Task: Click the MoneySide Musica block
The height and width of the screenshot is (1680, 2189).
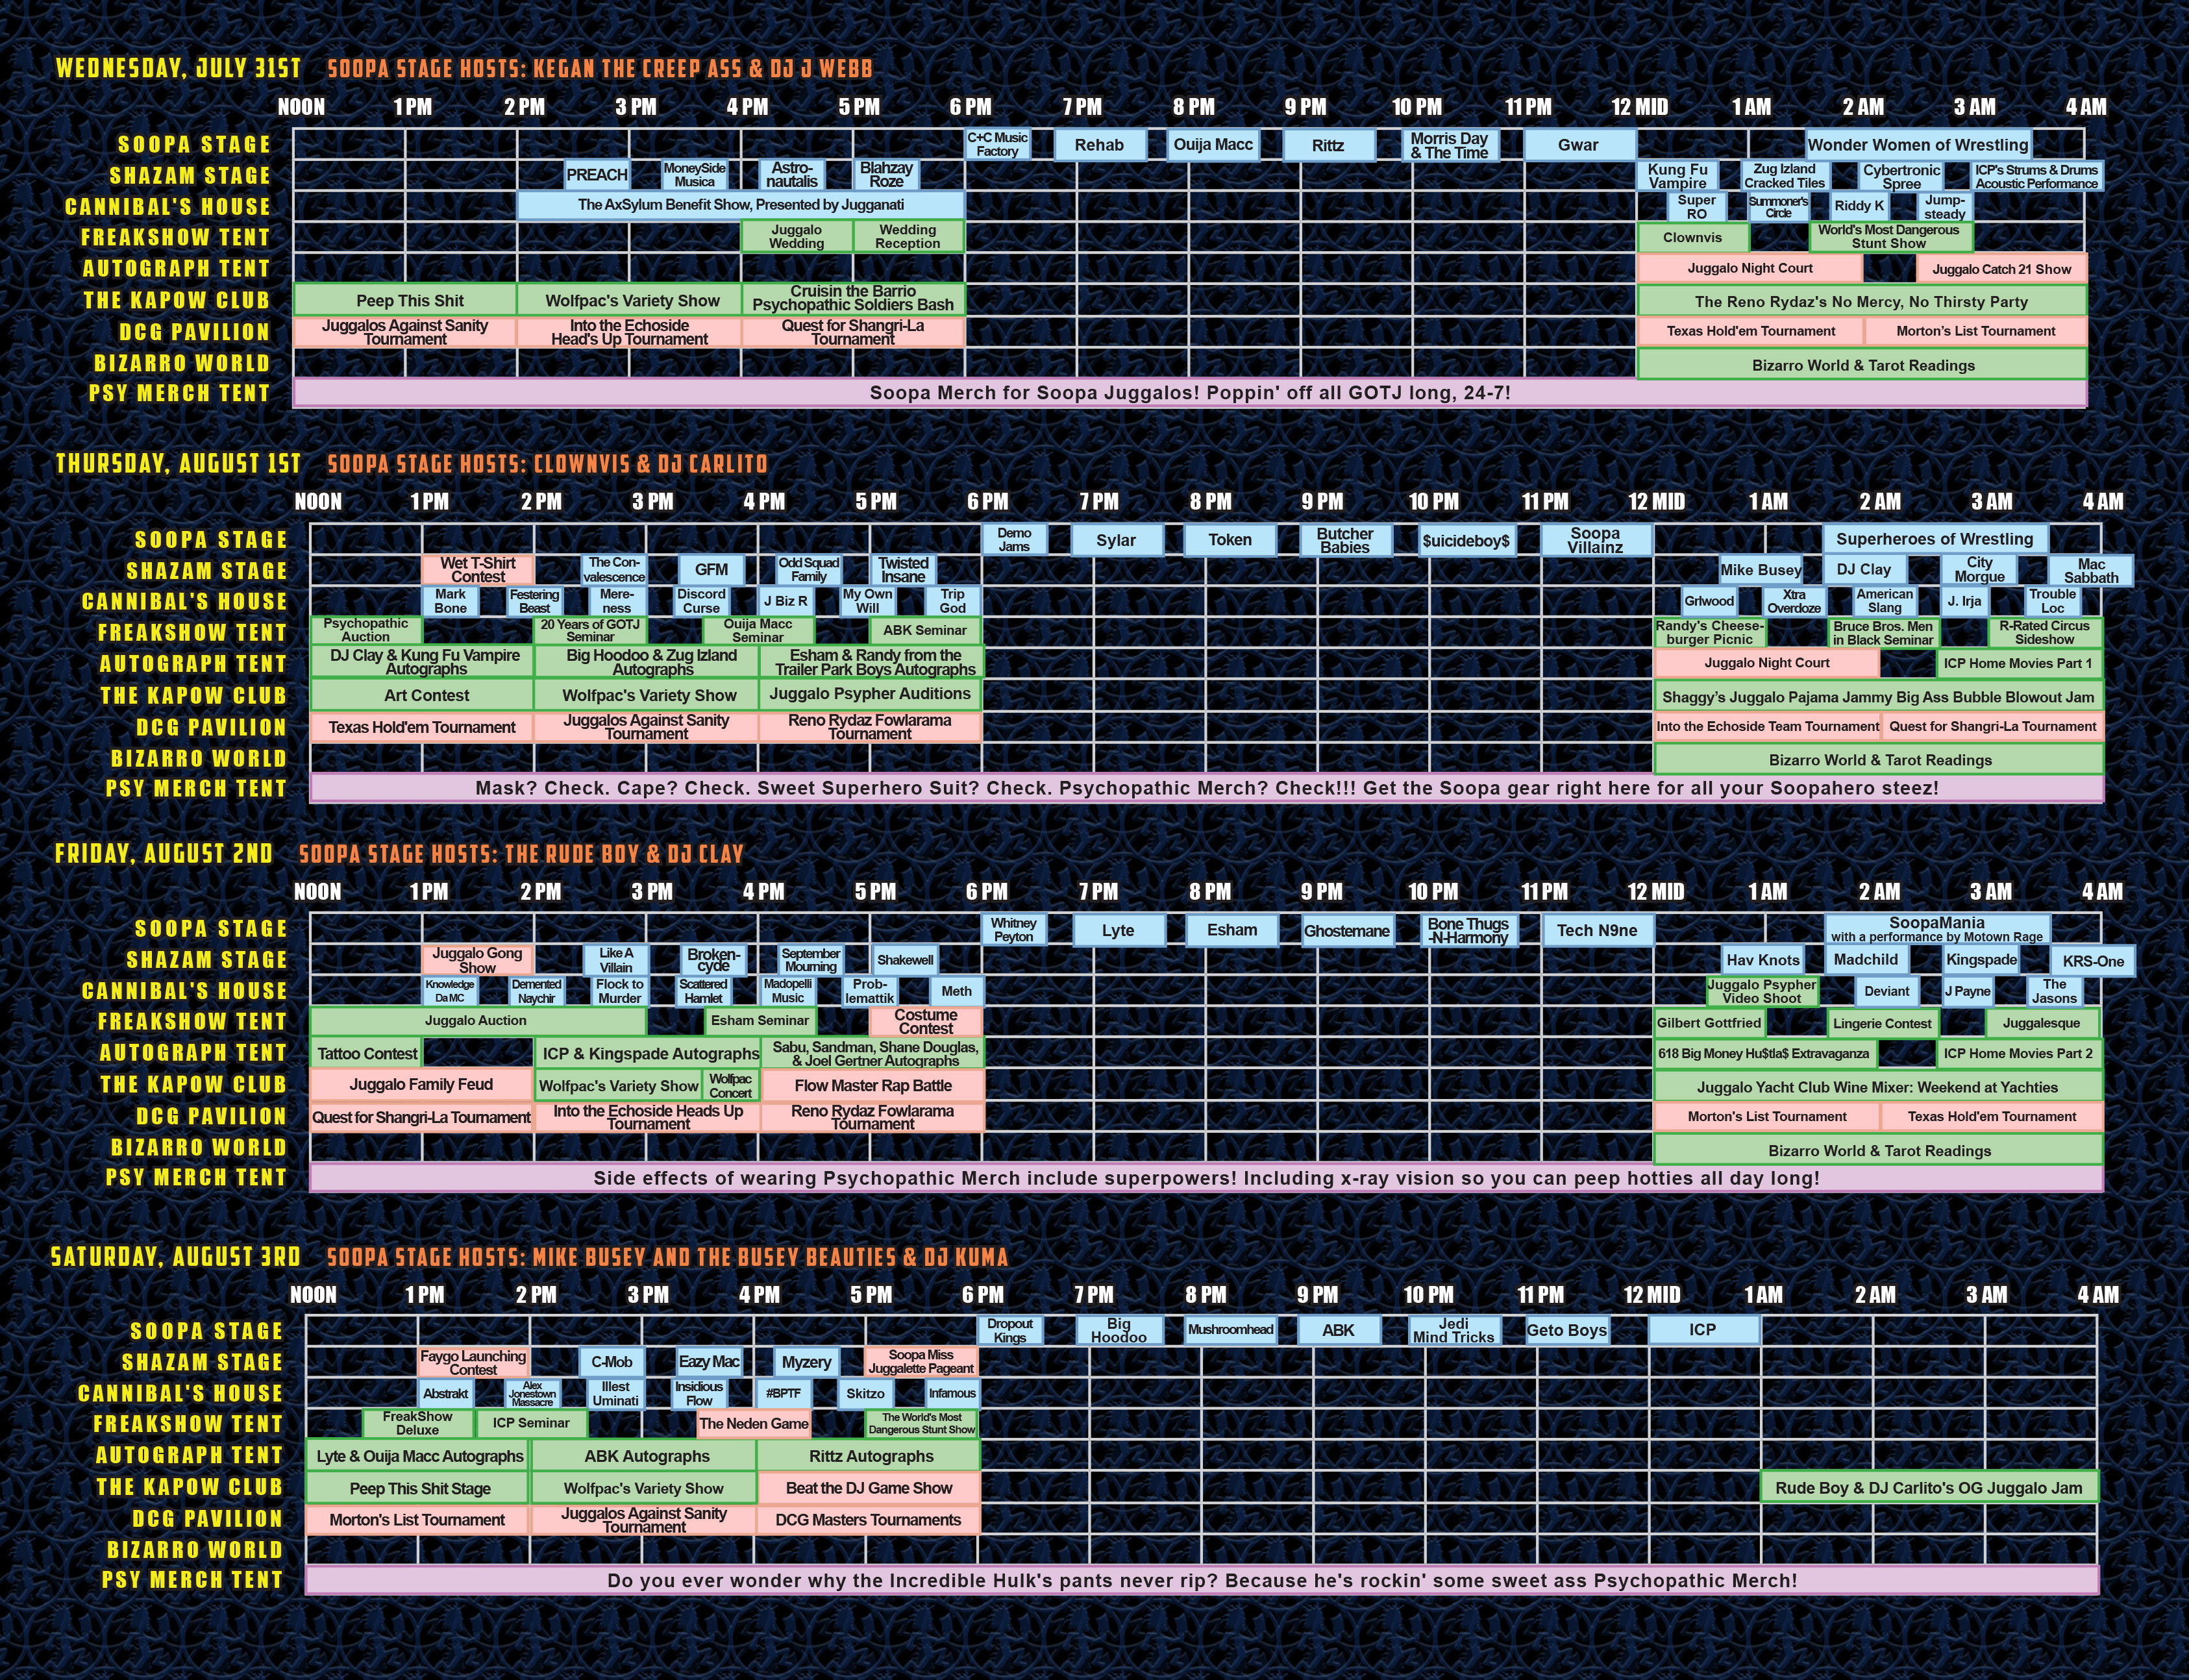Action: coord(694,175)
